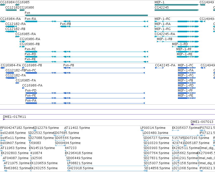215x172 pixels.
Task: Select EST label SD22532.5prime
Action: (x=41, y=133)
